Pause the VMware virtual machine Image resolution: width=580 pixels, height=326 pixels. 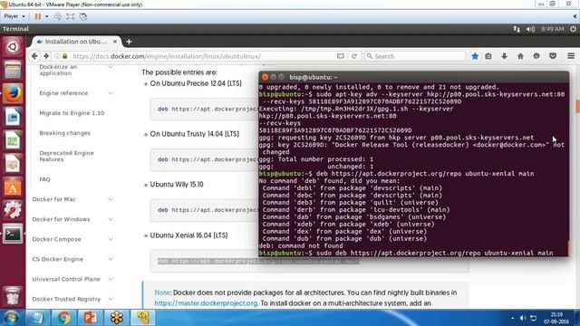point(38,16)
